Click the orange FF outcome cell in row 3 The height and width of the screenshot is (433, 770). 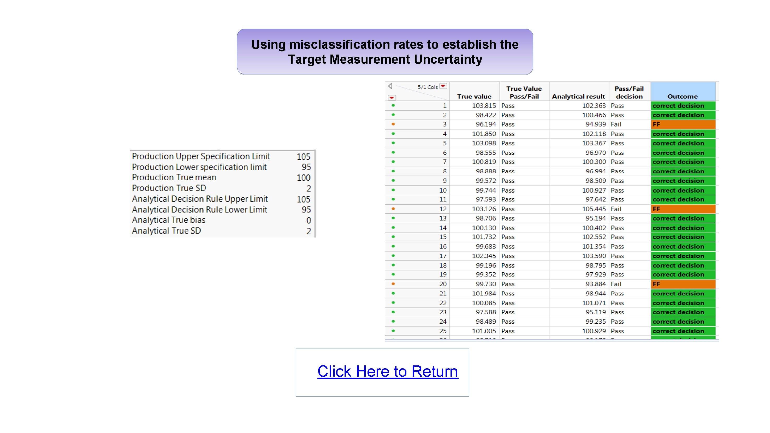point(683,124)
